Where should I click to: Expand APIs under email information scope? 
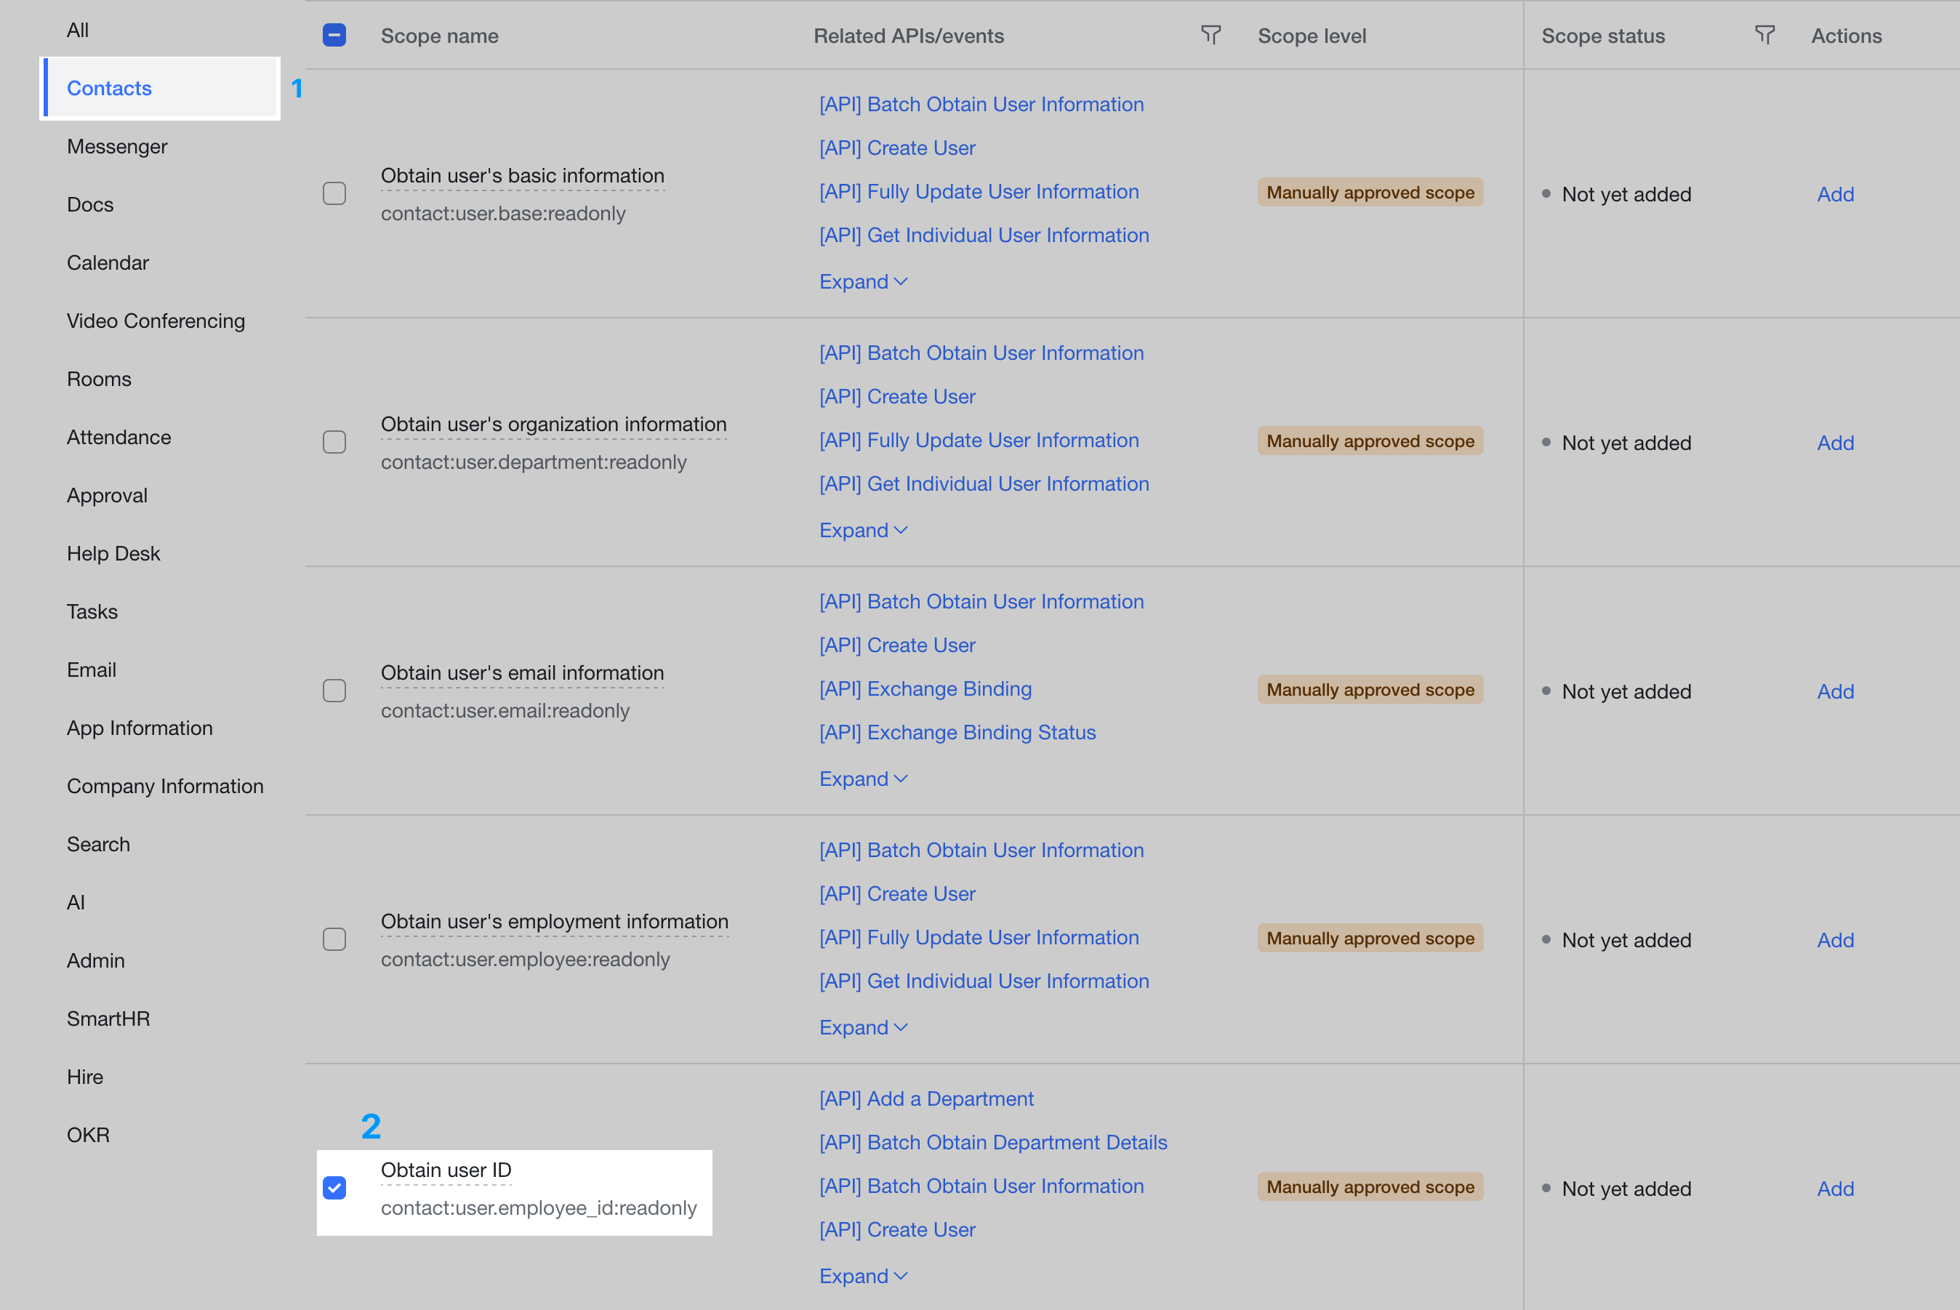pos(862,778)
